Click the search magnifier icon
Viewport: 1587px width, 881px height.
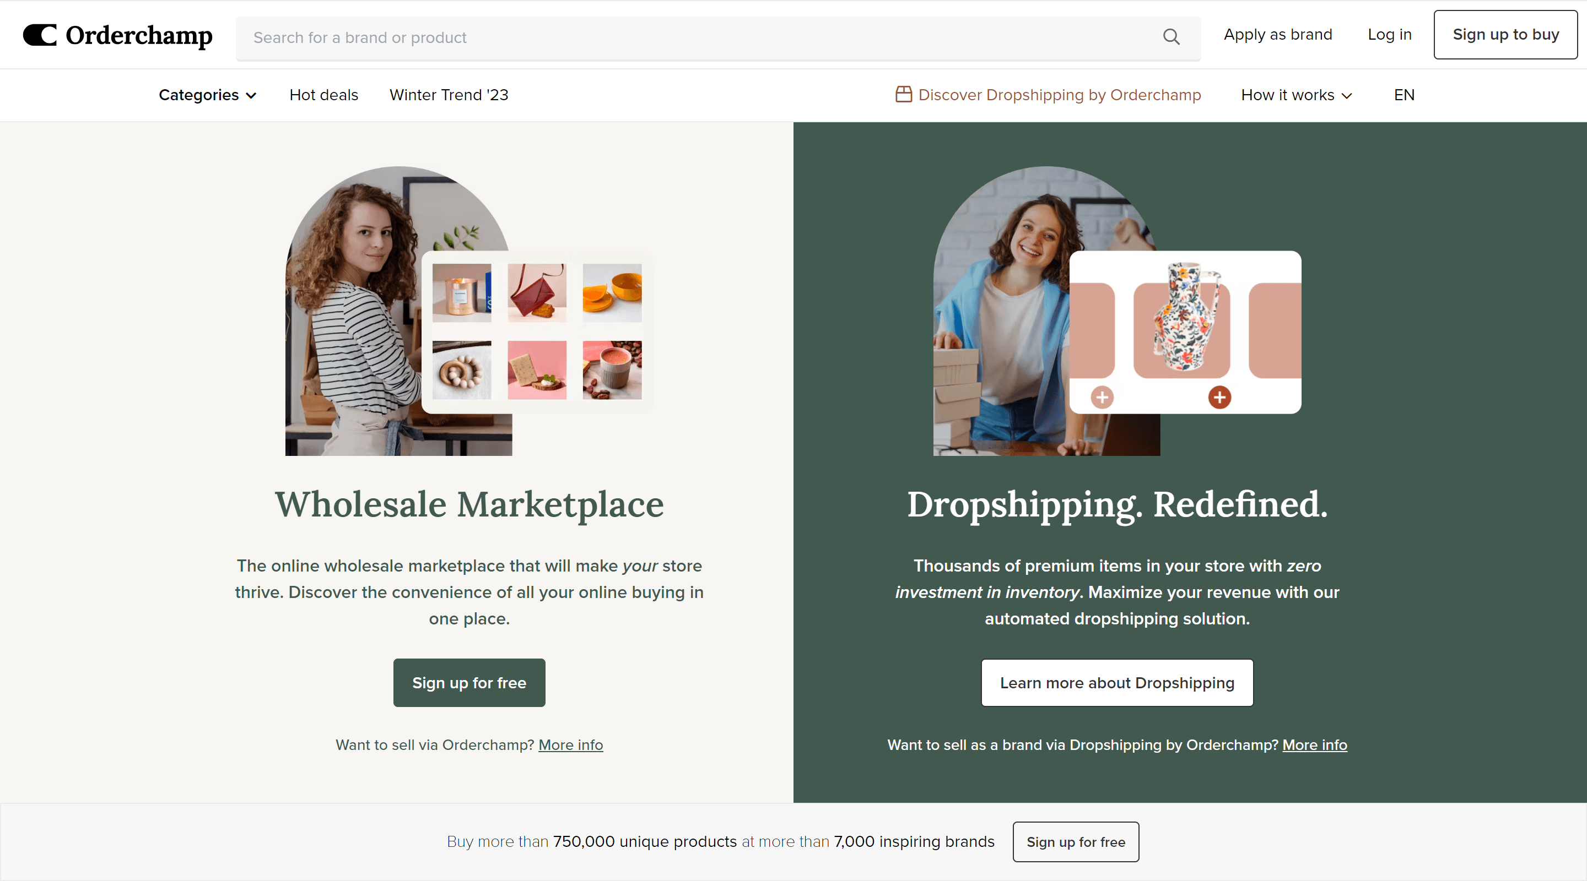[x=1172, y=37]
